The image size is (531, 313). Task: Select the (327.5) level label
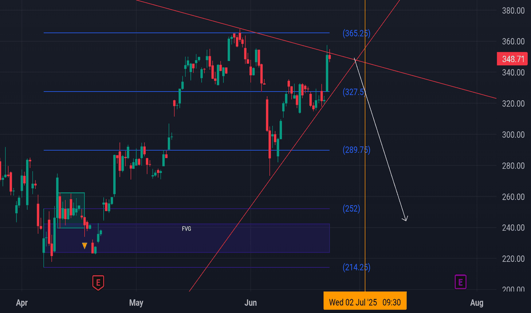pyautogui.click(x=354, y=92)
